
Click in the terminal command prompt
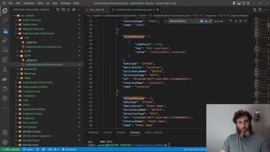click(169, 145)
